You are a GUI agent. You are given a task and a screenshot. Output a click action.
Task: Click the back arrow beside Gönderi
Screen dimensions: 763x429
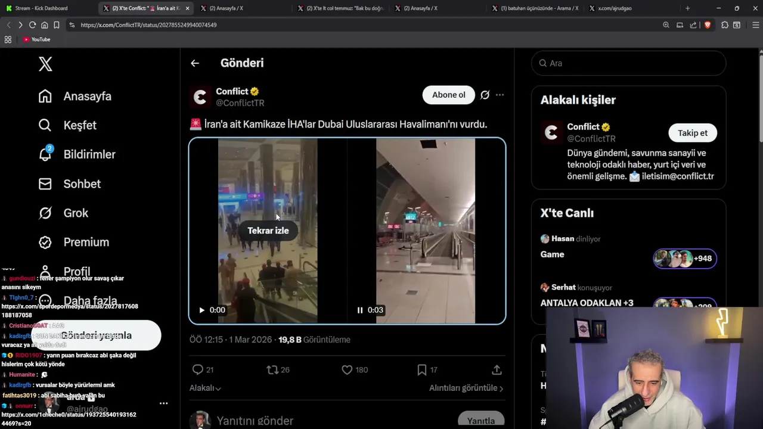[195, 63]
